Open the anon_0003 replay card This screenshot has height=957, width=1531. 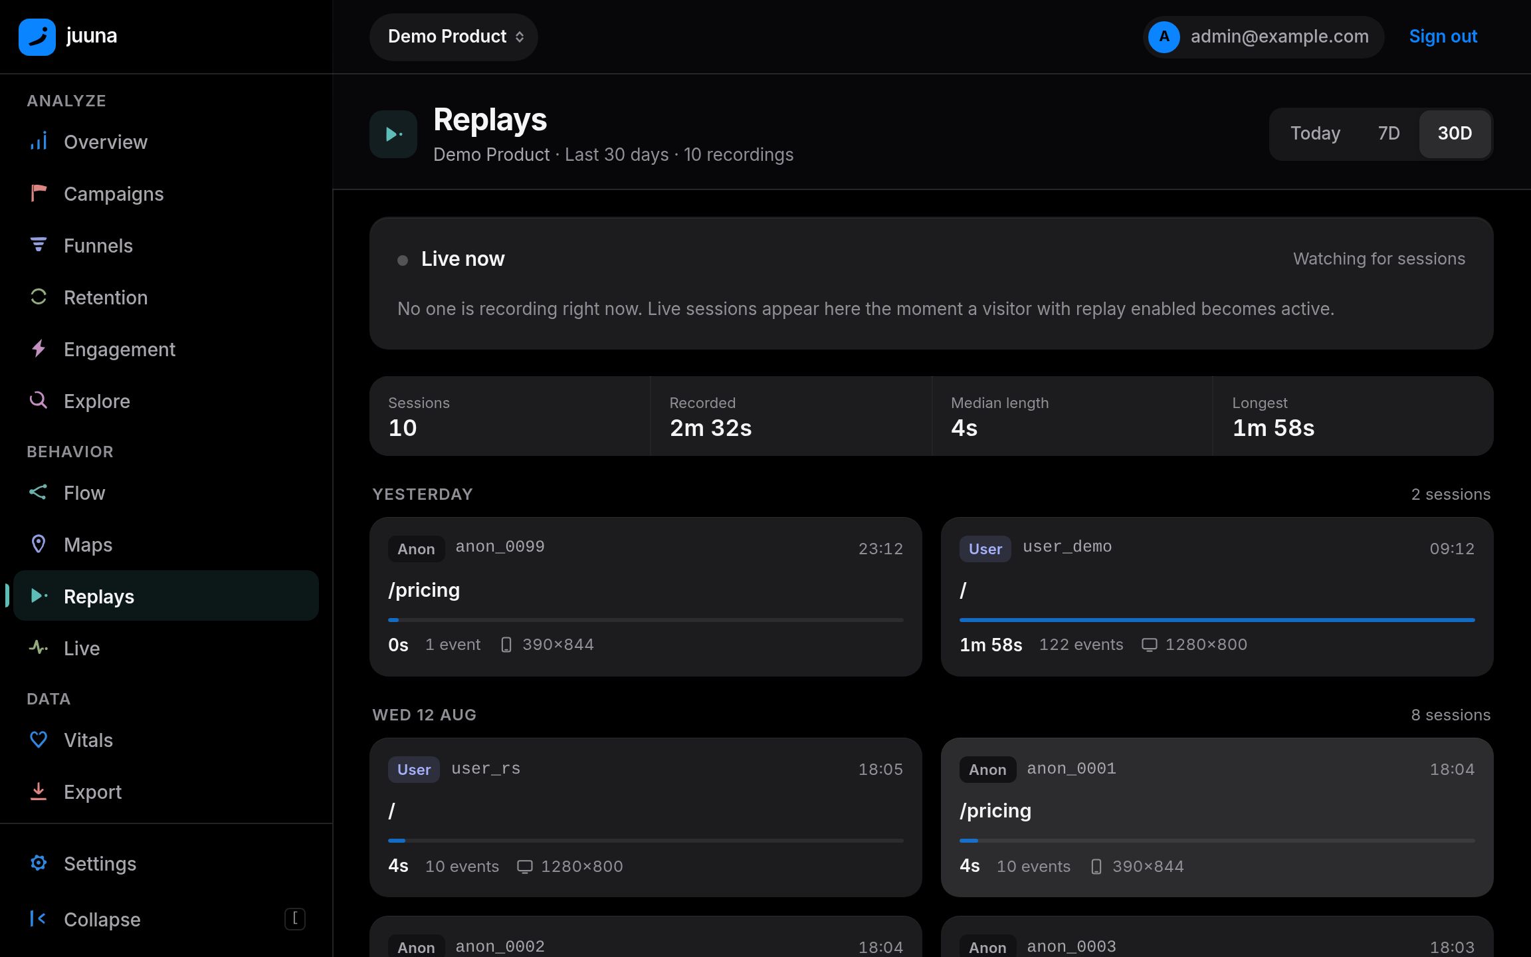pos(1217,937)
